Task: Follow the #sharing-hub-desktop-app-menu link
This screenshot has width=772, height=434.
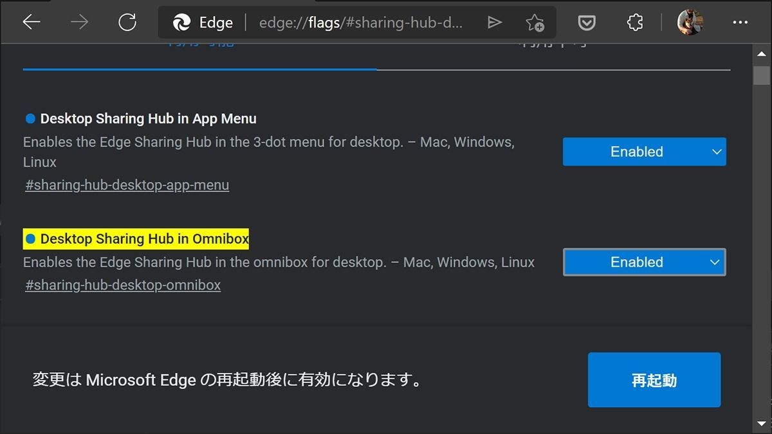Action: tap(127, 185)
